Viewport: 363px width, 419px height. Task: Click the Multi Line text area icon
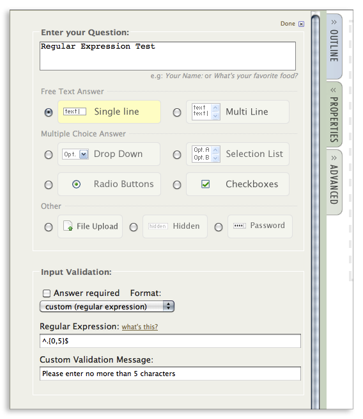206,111
